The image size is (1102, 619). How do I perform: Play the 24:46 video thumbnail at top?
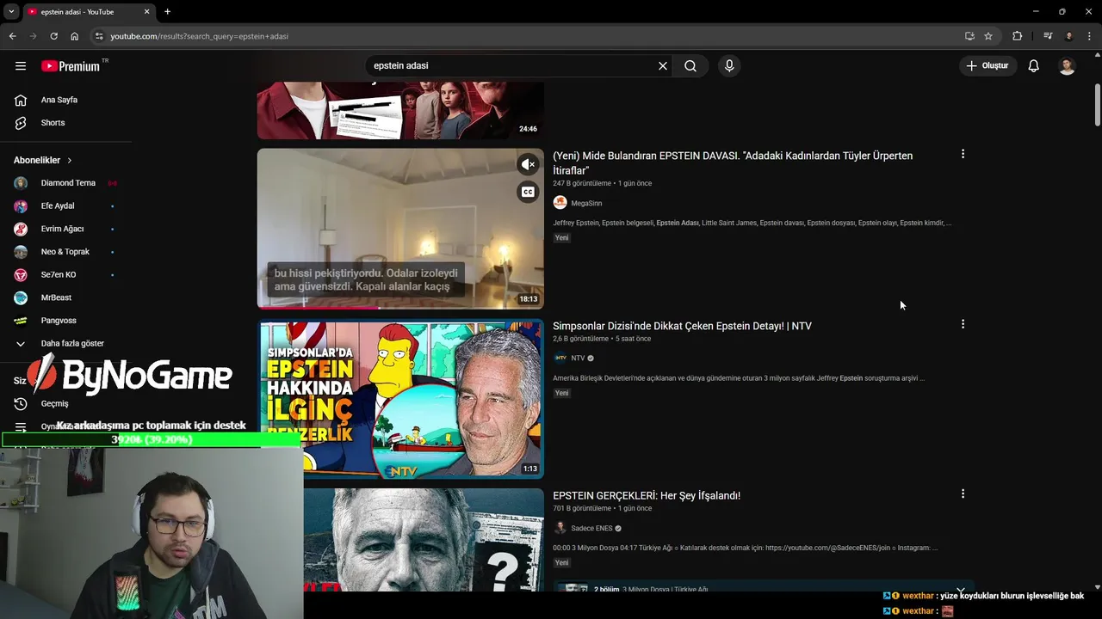point(400,110)
